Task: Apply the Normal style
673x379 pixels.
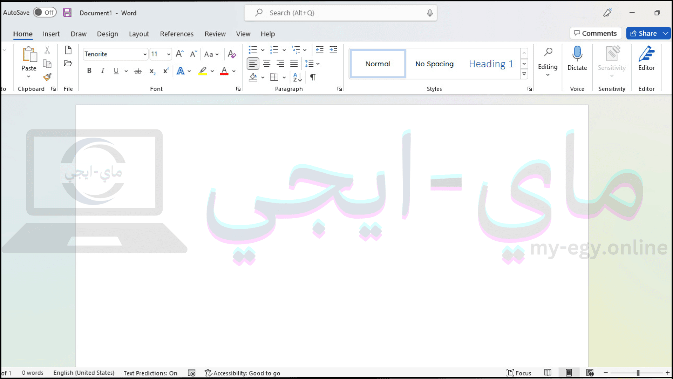Action: [x=378, y=64]
